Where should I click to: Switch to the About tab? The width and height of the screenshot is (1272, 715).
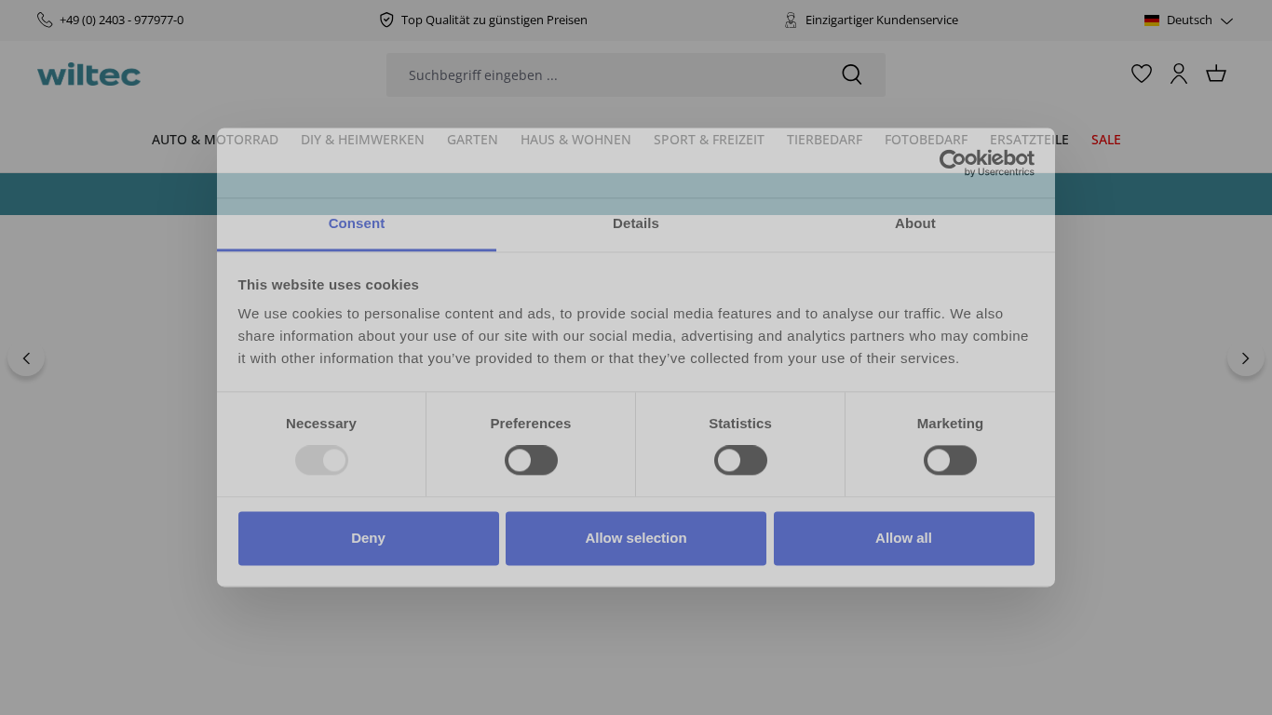915,223
